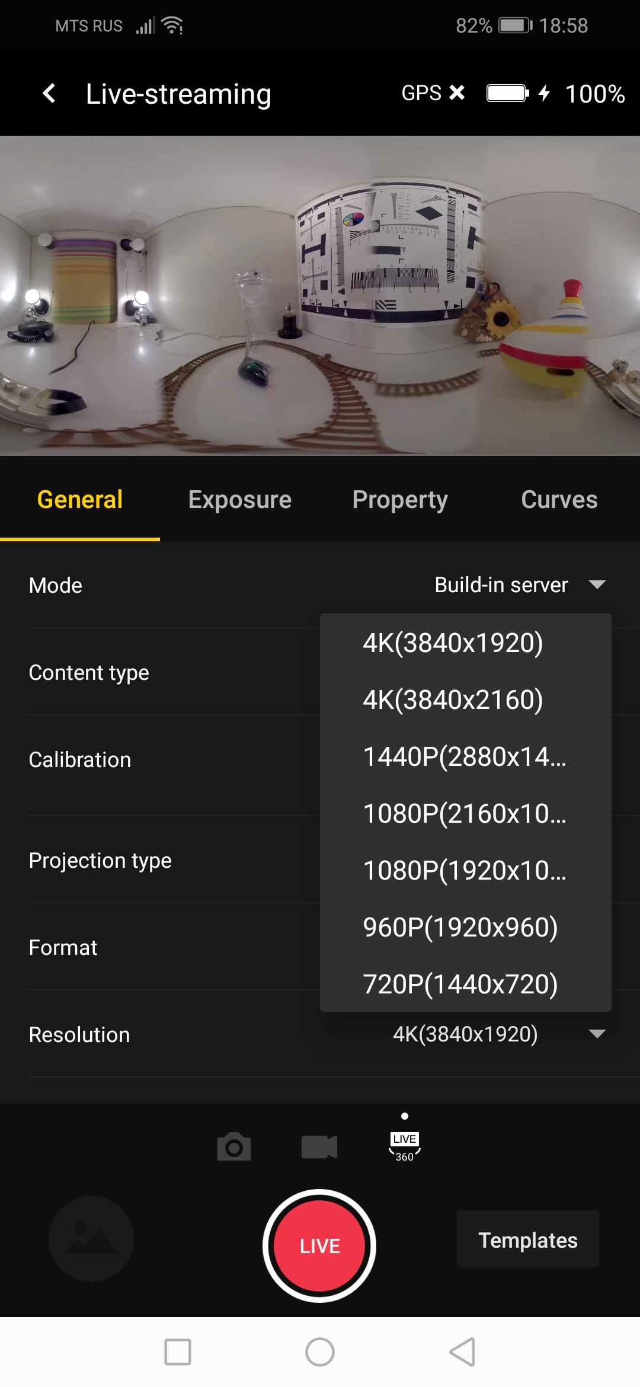The image size is (640, 1387).
Task: Switch to video recording mode
Action: (x=319, y=1148)
